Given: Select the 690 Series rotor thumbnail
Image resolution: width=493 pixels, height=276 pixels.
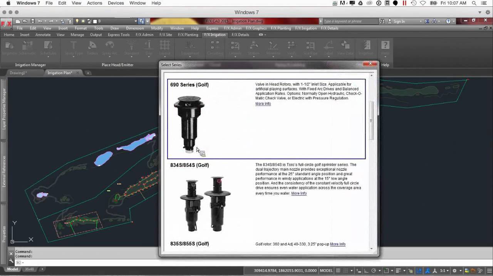Looking at the screenshot, I should [x=189, y=124].
